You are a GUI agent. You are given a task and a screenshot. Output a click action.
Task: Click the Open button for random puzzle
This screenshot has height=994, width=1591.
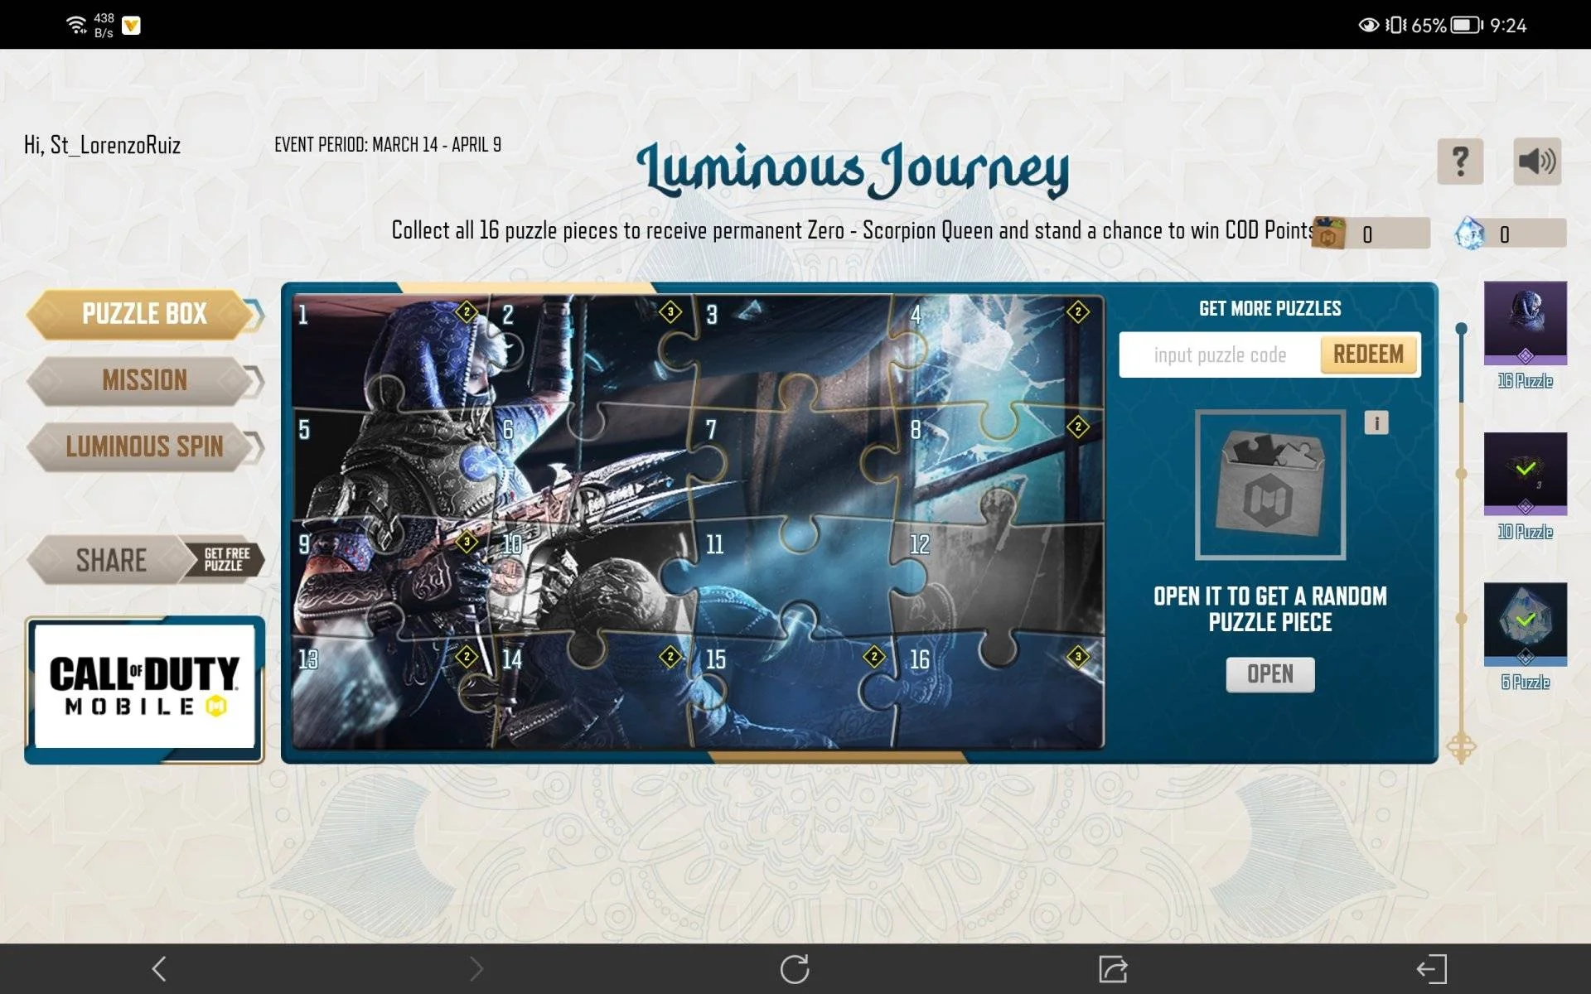[x=1270, y=674]
